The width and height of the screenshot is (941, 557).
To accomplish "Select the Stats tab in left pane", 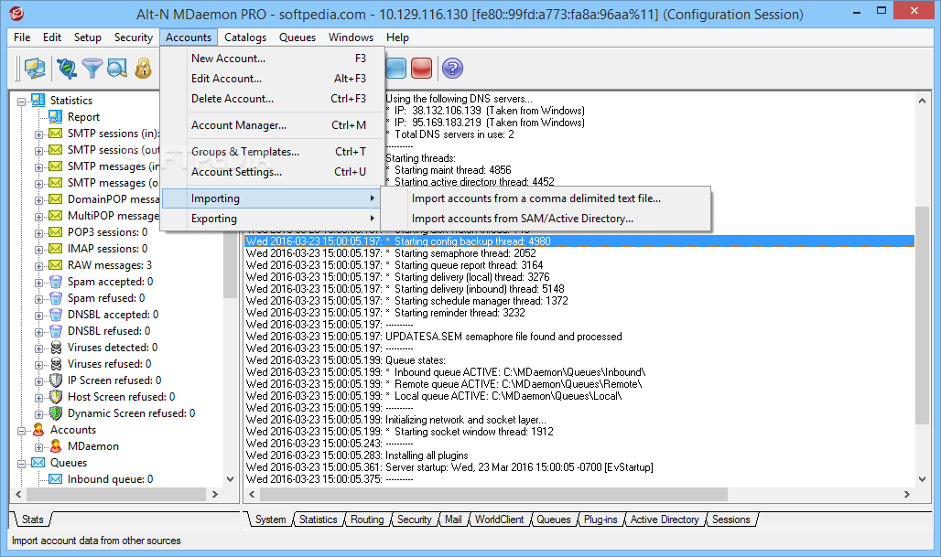I will [x=32, y=520].
